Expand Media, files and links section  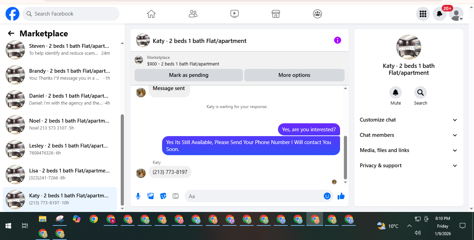click(409, 150)
